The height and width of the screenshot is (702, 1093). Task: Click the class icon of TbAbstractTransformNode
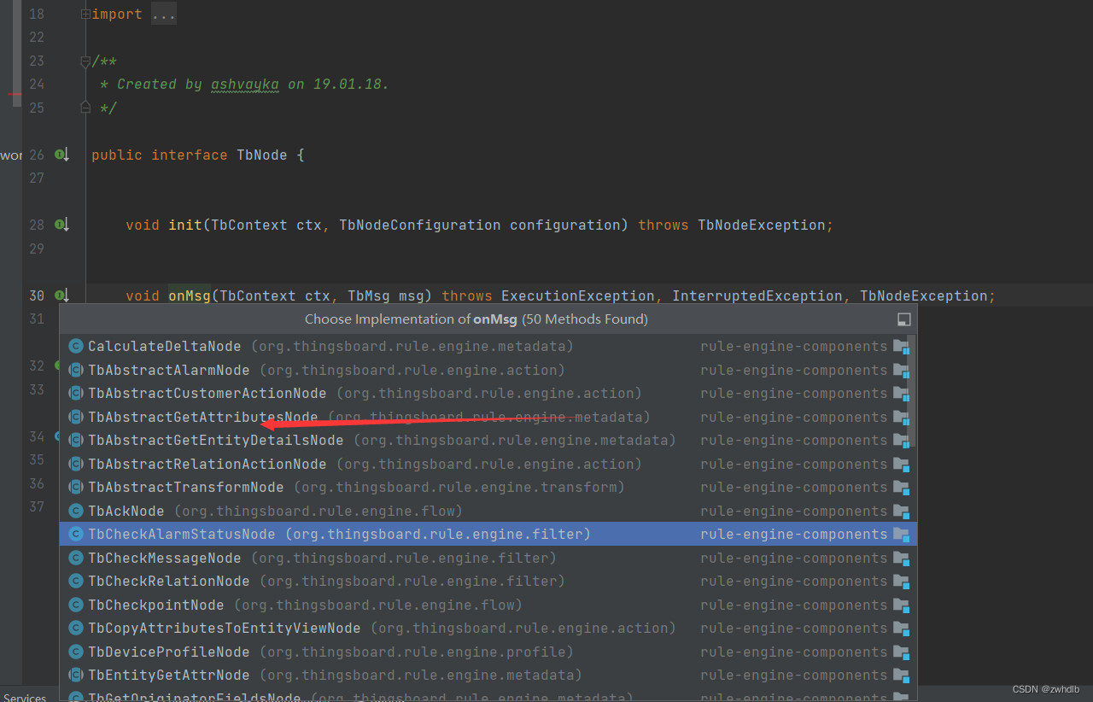click(76, 488)
